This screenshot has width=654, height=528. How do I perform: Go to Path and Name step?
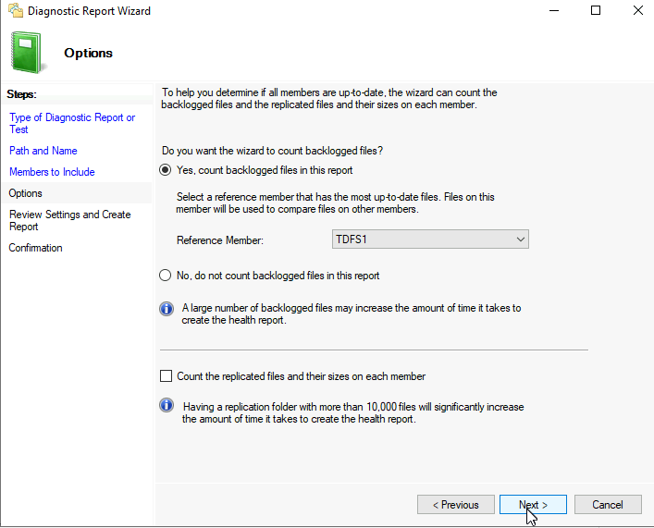[x=43, y=151]
